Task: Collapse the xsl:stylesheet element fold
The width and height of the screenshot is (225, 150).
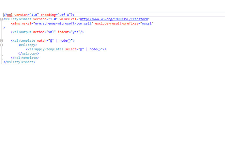Action: pyautogui.click(x=1, y=19)
